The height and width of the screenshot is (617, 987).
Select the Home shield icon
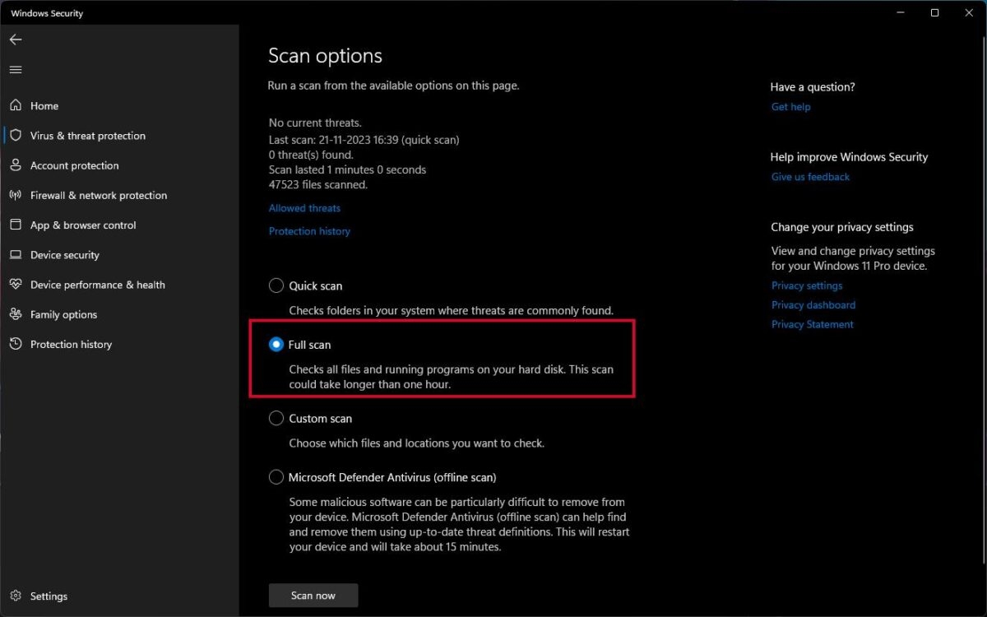tap(17, 105)
